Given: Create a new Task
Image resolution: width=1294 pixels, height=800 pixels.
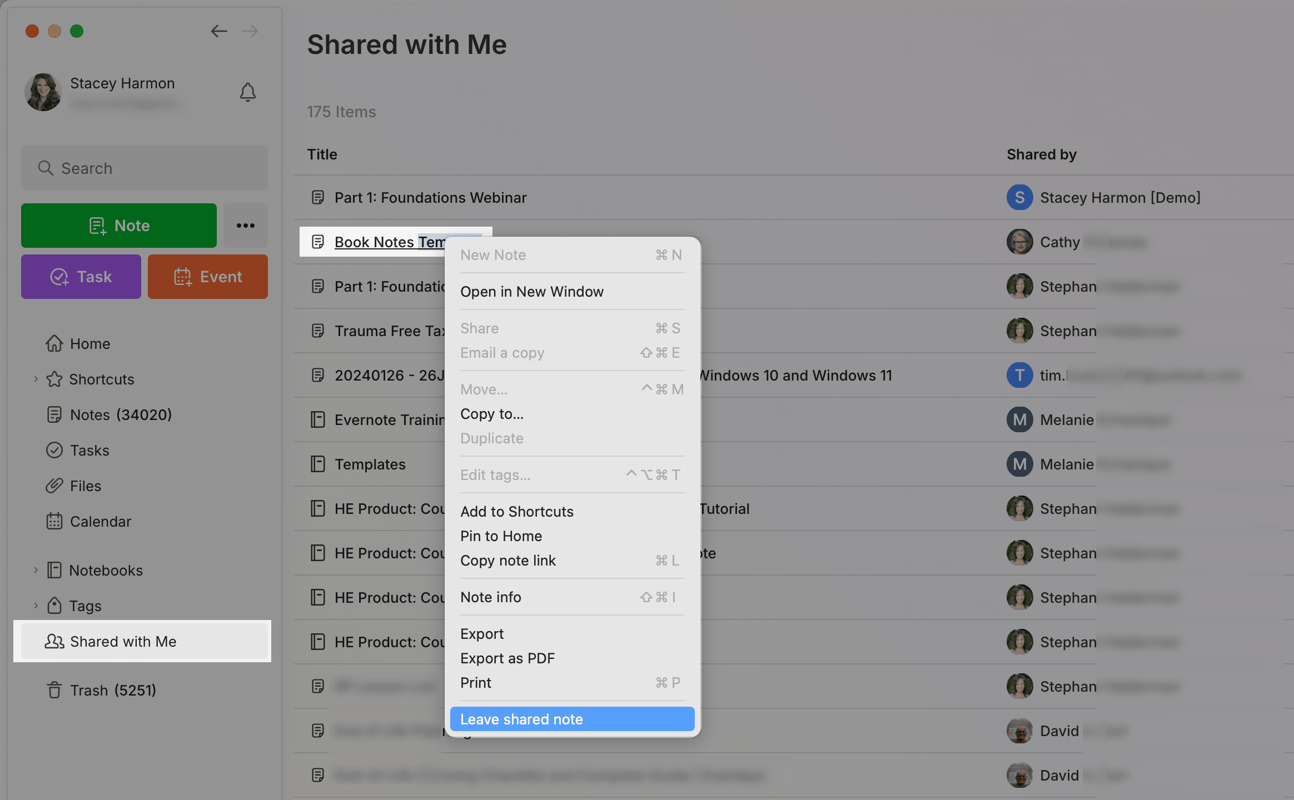Looking at the screenshot, I should coord(81,277).
